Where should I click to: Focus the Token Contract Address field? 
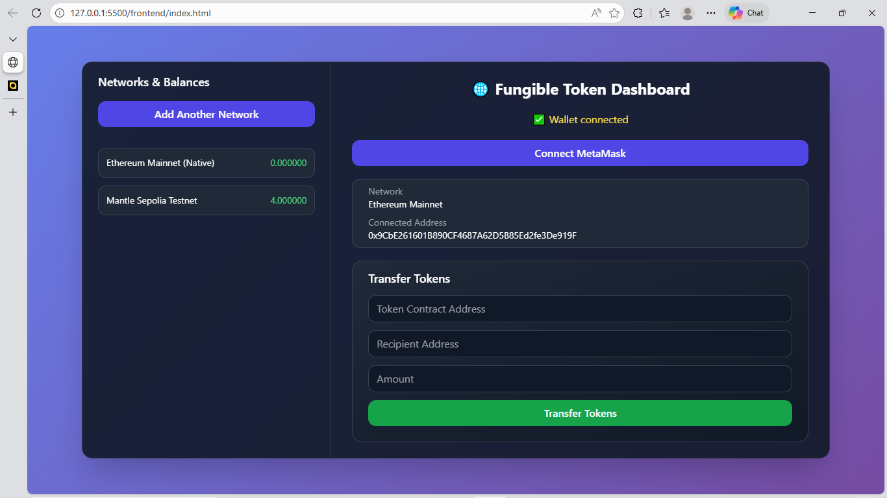coord(580,309)
